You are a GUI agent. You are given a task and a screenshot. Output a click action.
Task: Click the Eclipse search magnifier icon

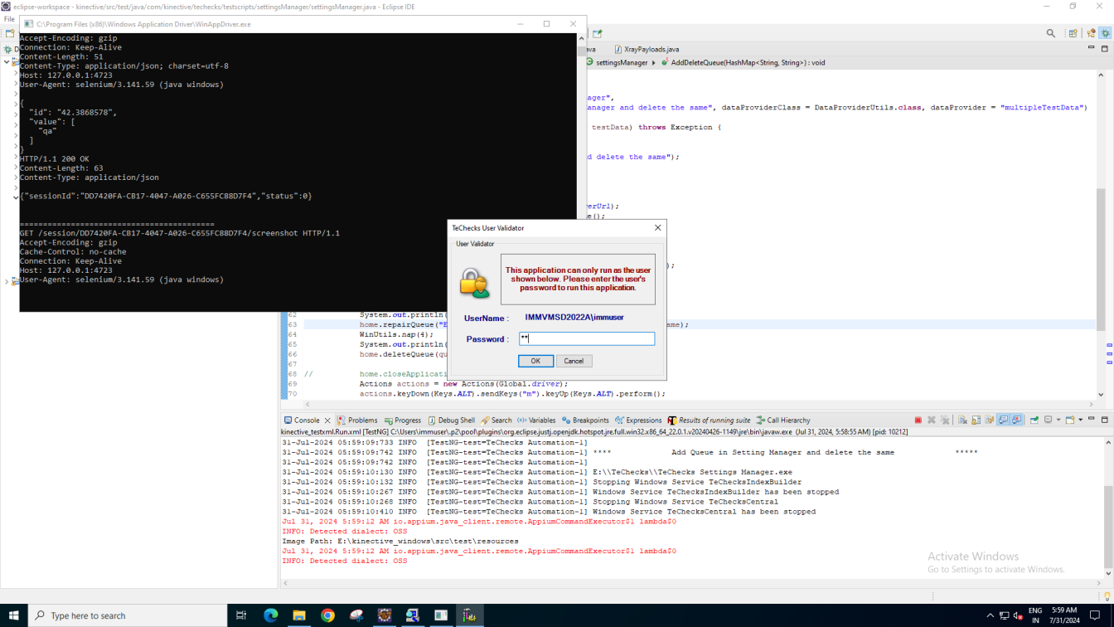tap(1051, 33)
